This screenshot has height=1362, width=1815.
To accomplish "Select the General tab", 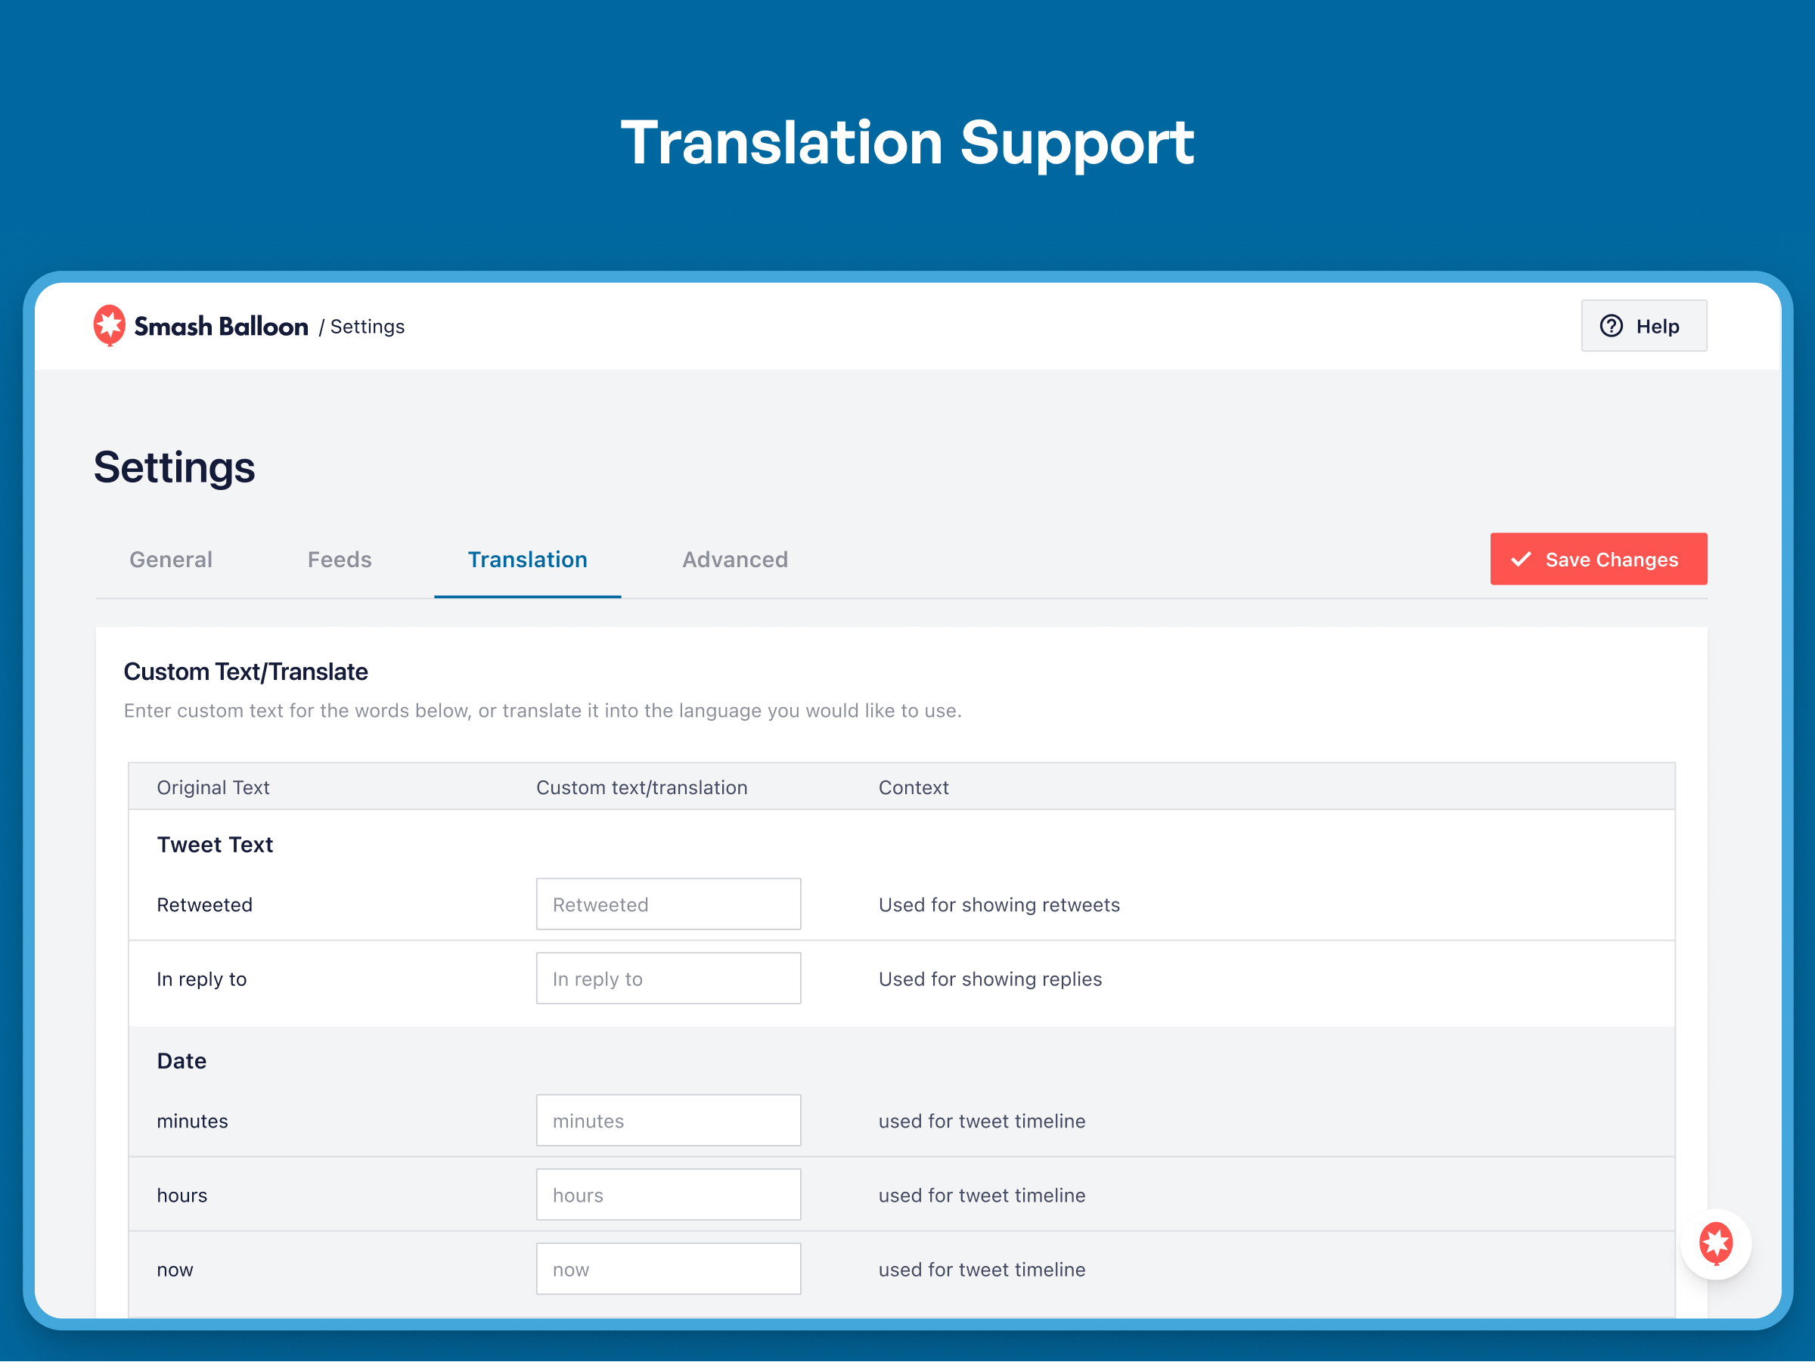I will tap(170, 558).
